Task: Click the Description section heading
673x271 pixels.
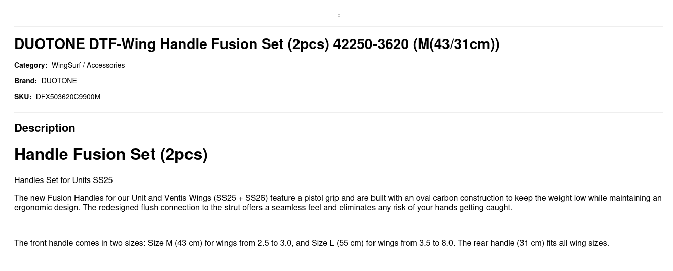Action: tap(45, 128)
